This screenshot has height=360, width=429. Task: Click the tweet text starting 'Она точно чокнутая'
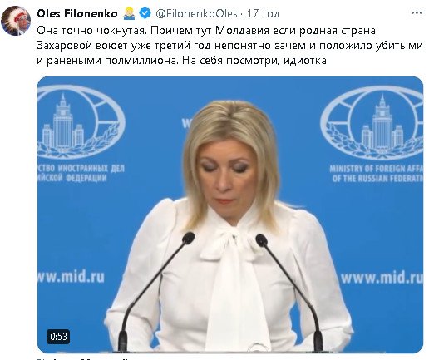pos(230,45)
